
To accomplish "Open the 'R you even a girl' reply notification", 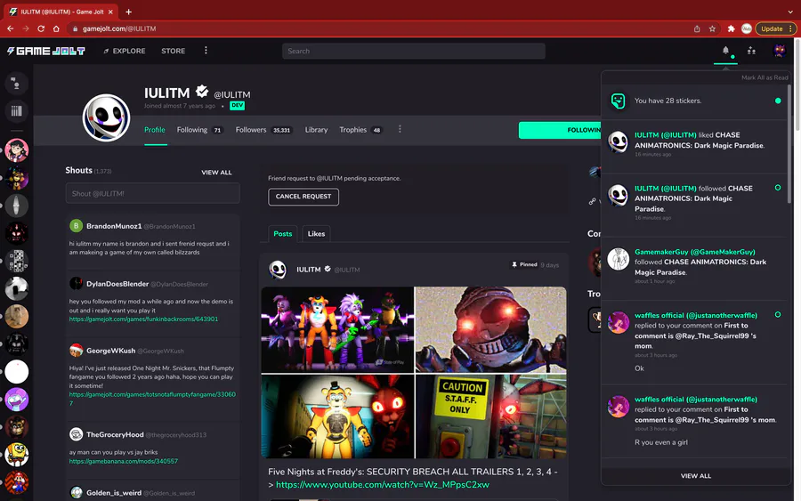I will coord(695,420).
